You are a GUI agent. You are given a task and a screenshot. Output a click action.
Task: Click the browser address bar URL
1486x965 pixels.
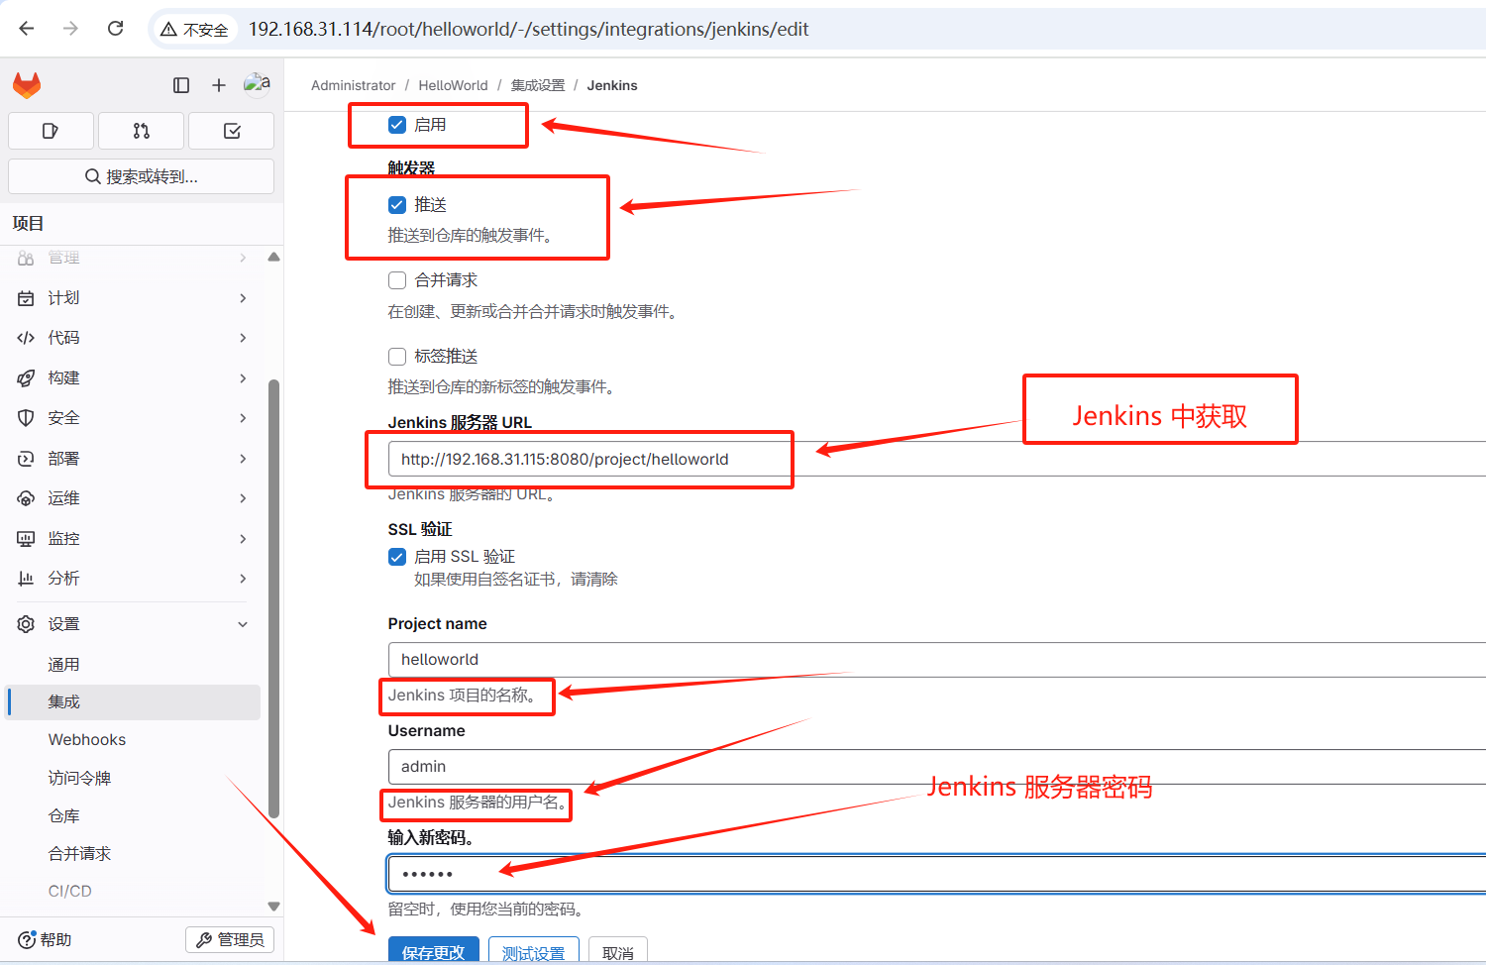tap(528, 30)
